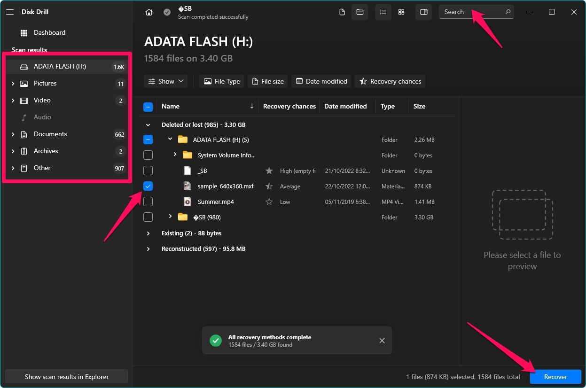Select the Documents category
Viewport: 586px width, 388px height.
point(66,134)
